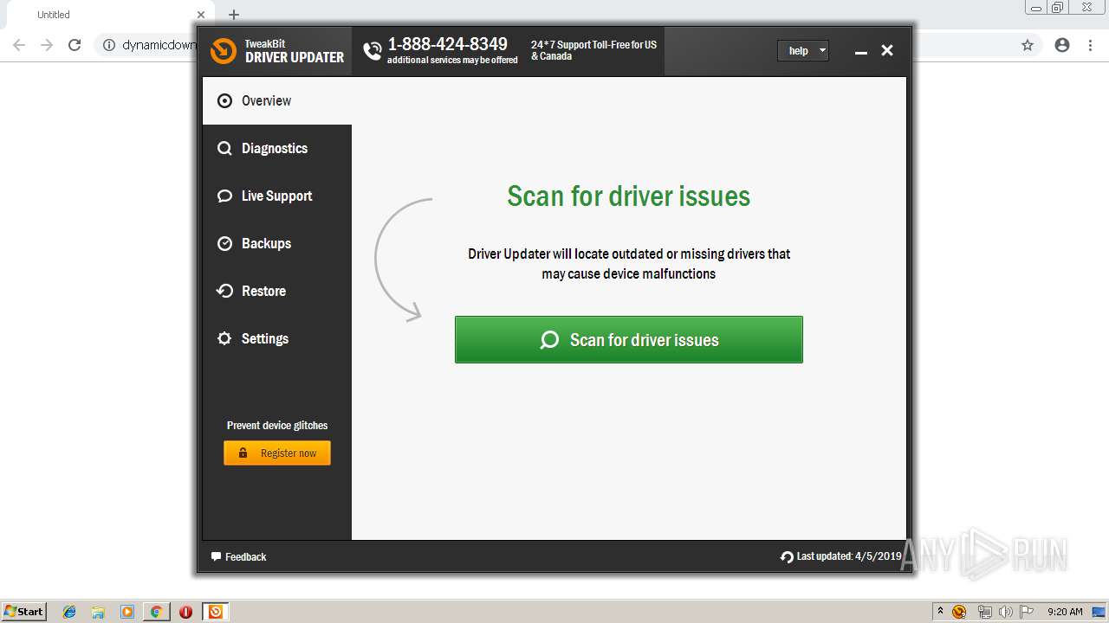This screenshot has height=623, width=1109.
Task: Click the Chrome back arrow
Action: (x=19, y=45)
